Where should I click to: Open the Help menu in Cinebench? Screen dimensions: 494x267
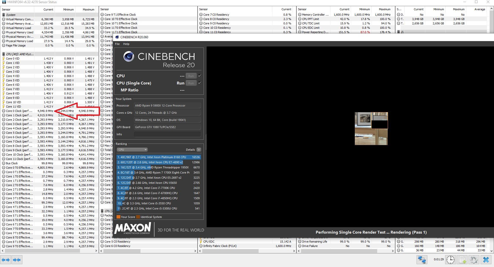126,44
